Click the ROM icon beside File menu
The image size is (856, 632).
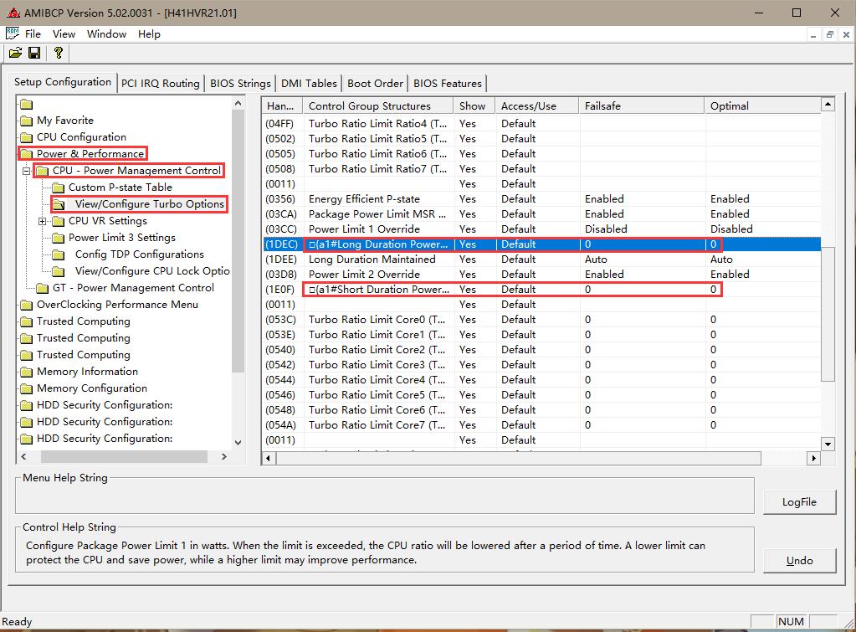click(x=13, y=33)
